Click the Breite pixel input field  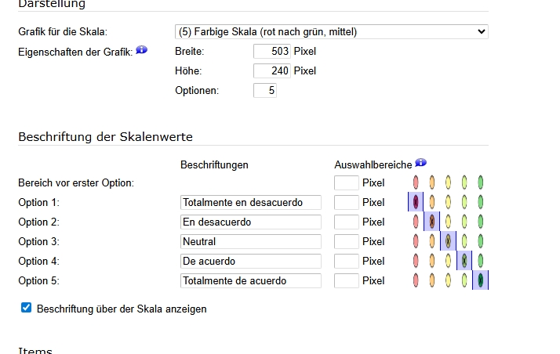coord(272,52)
